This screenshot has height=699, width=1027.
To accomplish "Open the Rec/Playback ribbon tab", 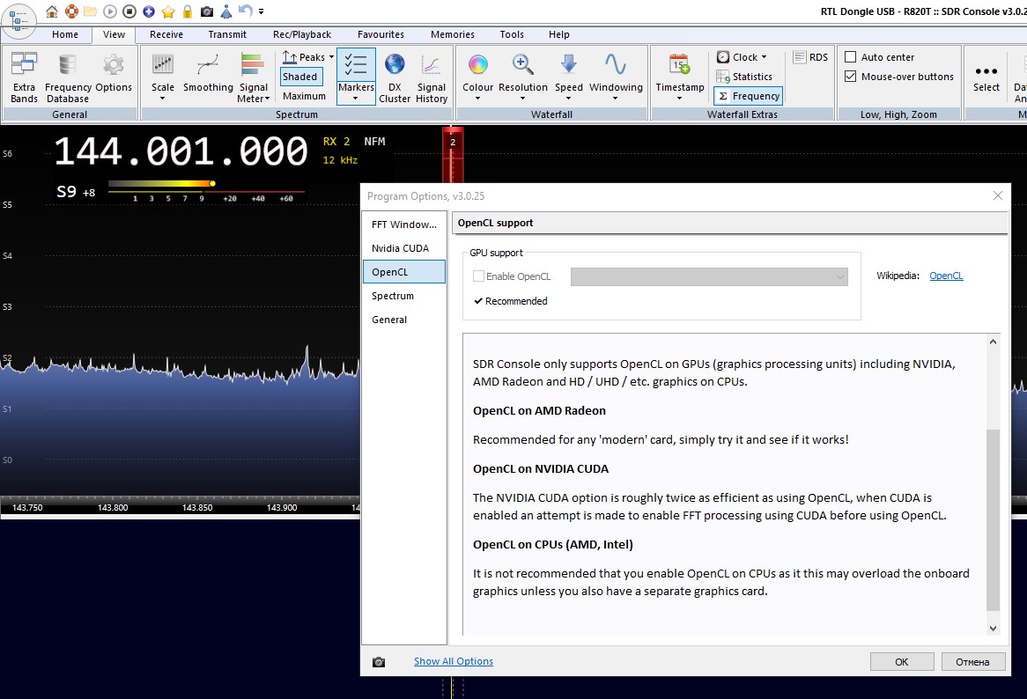I will pos(302,34).
